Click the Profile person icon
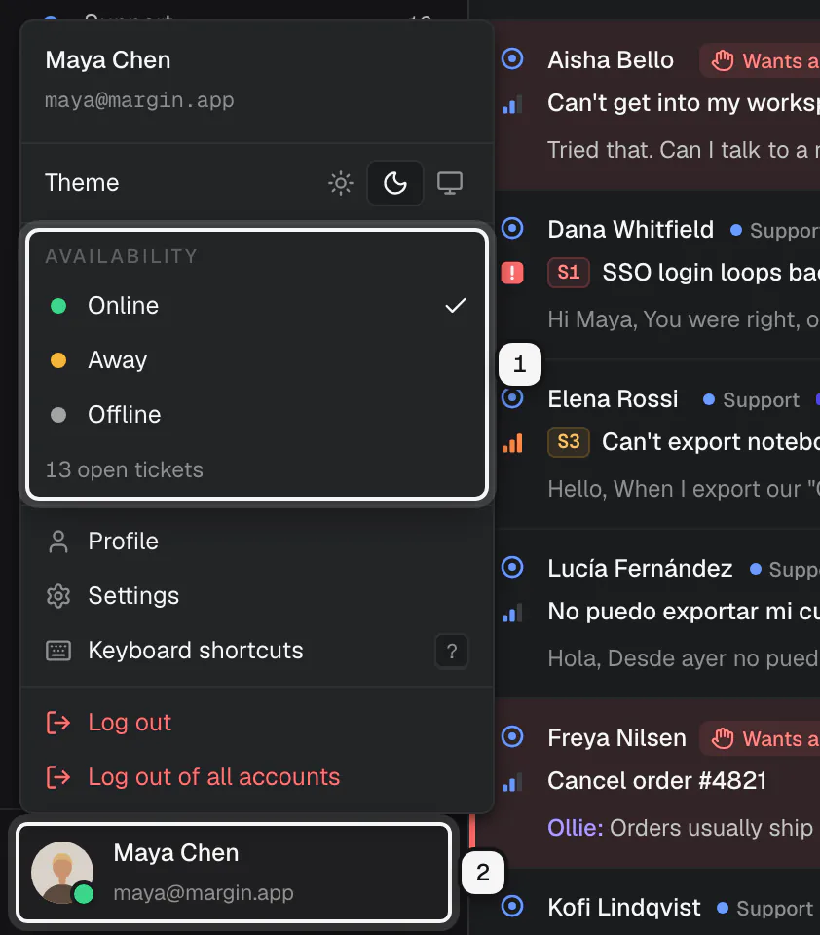Screen dimensions: 820x935 click(x=58, y=542)
